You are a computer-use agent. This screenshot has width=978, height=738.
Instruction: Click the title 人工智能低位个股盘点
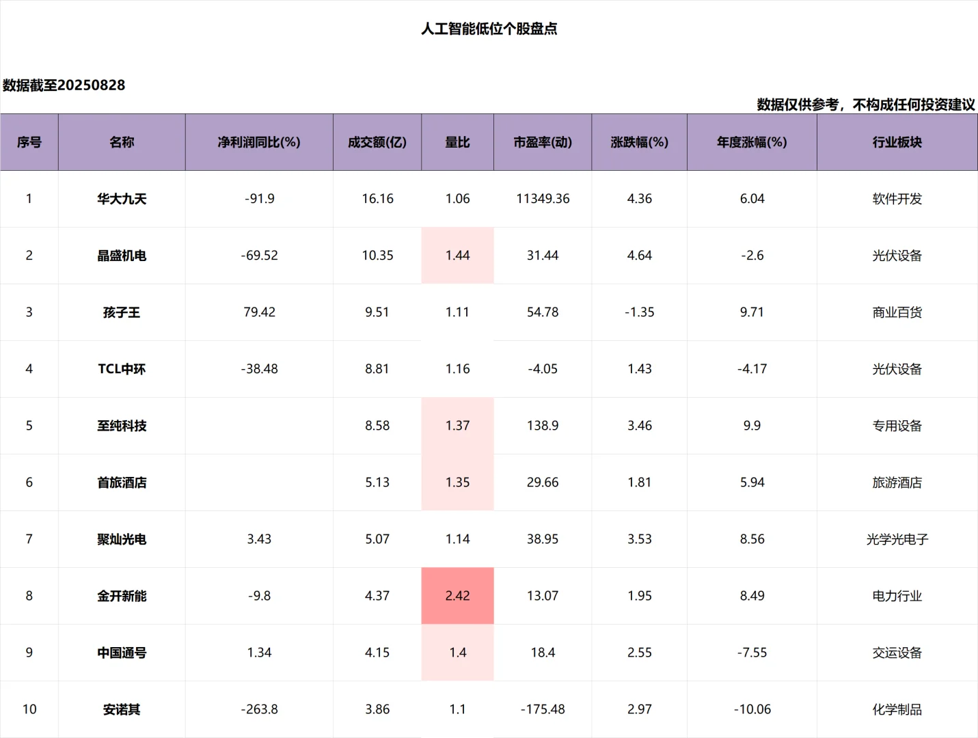pos(489,29)
